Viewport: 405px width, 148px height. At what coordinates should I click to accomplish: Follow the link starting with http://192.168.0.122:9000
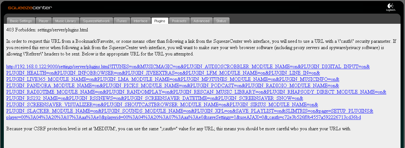[x=188, y=67]
